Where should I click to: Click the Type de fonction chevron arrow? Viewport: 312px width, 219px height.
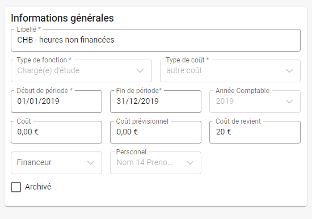click(x=140, y=71)
